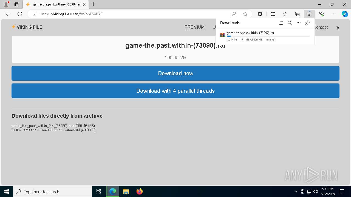
Task: Go back to the previous page
Action: click(x=8, y=14)
